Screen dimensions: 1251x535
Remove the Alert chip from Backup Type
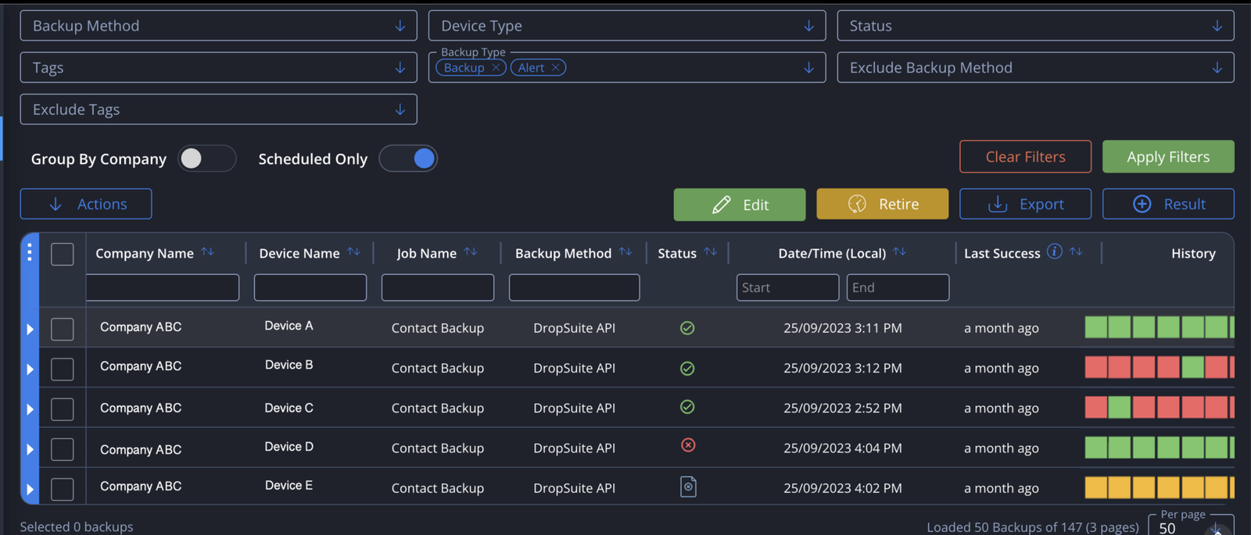555,68
